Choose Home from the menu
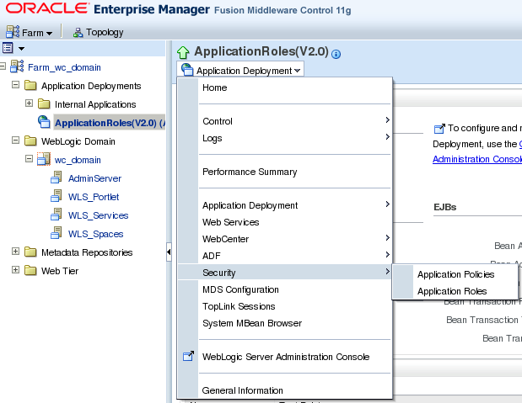The width and height of the screenshot is (522, 403). 214,87
